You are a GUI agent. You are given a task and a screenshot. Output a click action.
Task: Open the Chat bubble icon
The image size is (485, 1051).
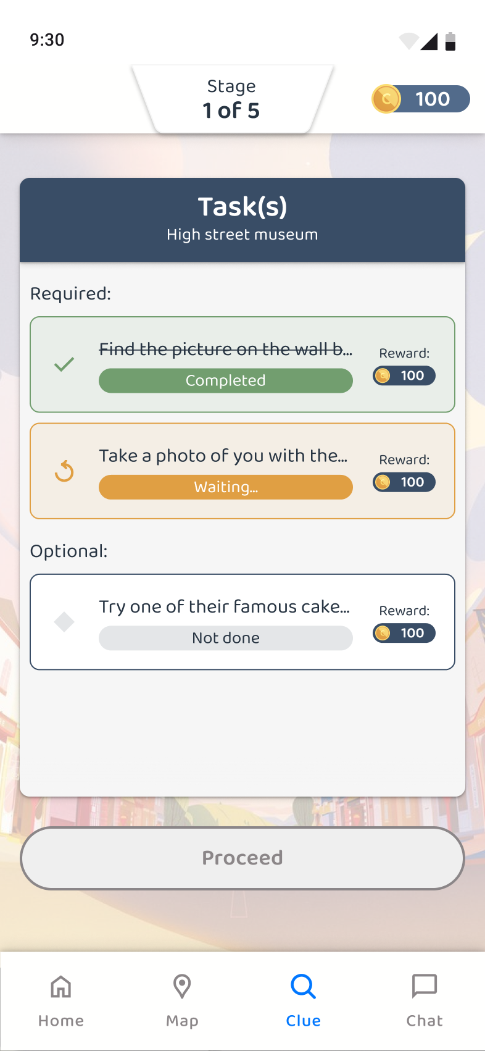pyautogui.click(x=425, y=986)
